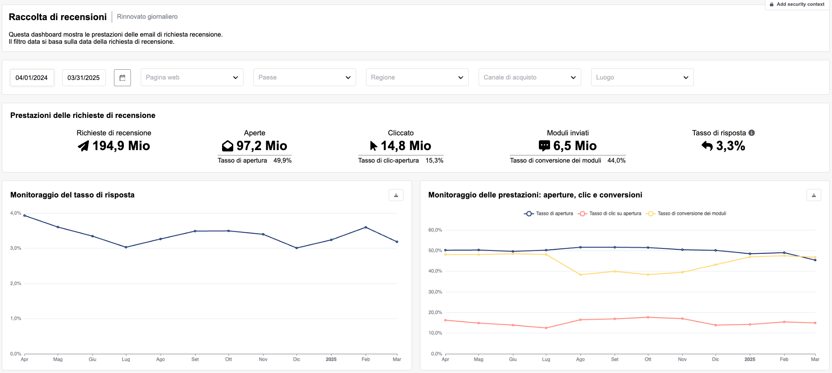Viewport: 832px width, 373px height.
Task: Open the Paese filter dropdown
Action: click(x=304, y=77)
